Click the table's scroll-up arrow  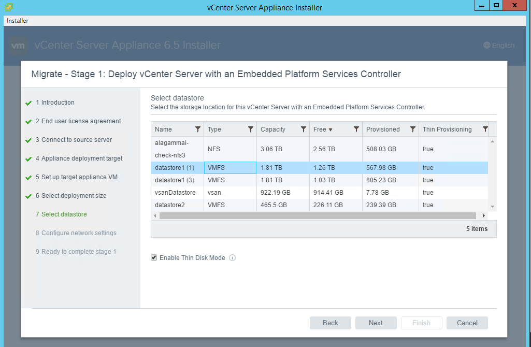click(492, 141)
